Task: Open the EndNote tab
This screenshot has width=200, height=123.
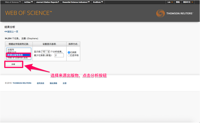Action: pyautogui.click(x=98, y=2)
